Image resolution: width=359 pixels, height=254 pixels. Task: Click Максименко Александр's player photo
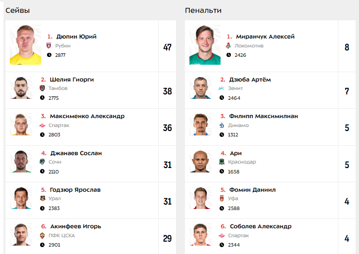21,125
